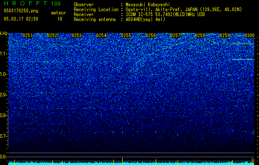The height and width of the screenshot is (165, 259).
Task: Click the faint echo trace above 1.1 kHz near 0300
Action: 243,44
